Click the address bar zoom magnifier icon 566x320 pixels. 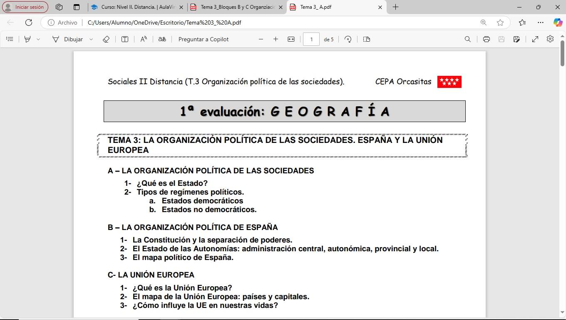coord(484,22)
